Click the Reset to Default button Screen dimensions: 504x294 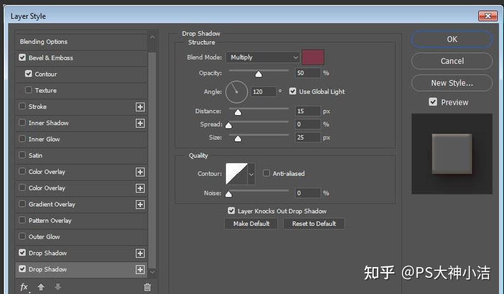(x=314, y=224)
